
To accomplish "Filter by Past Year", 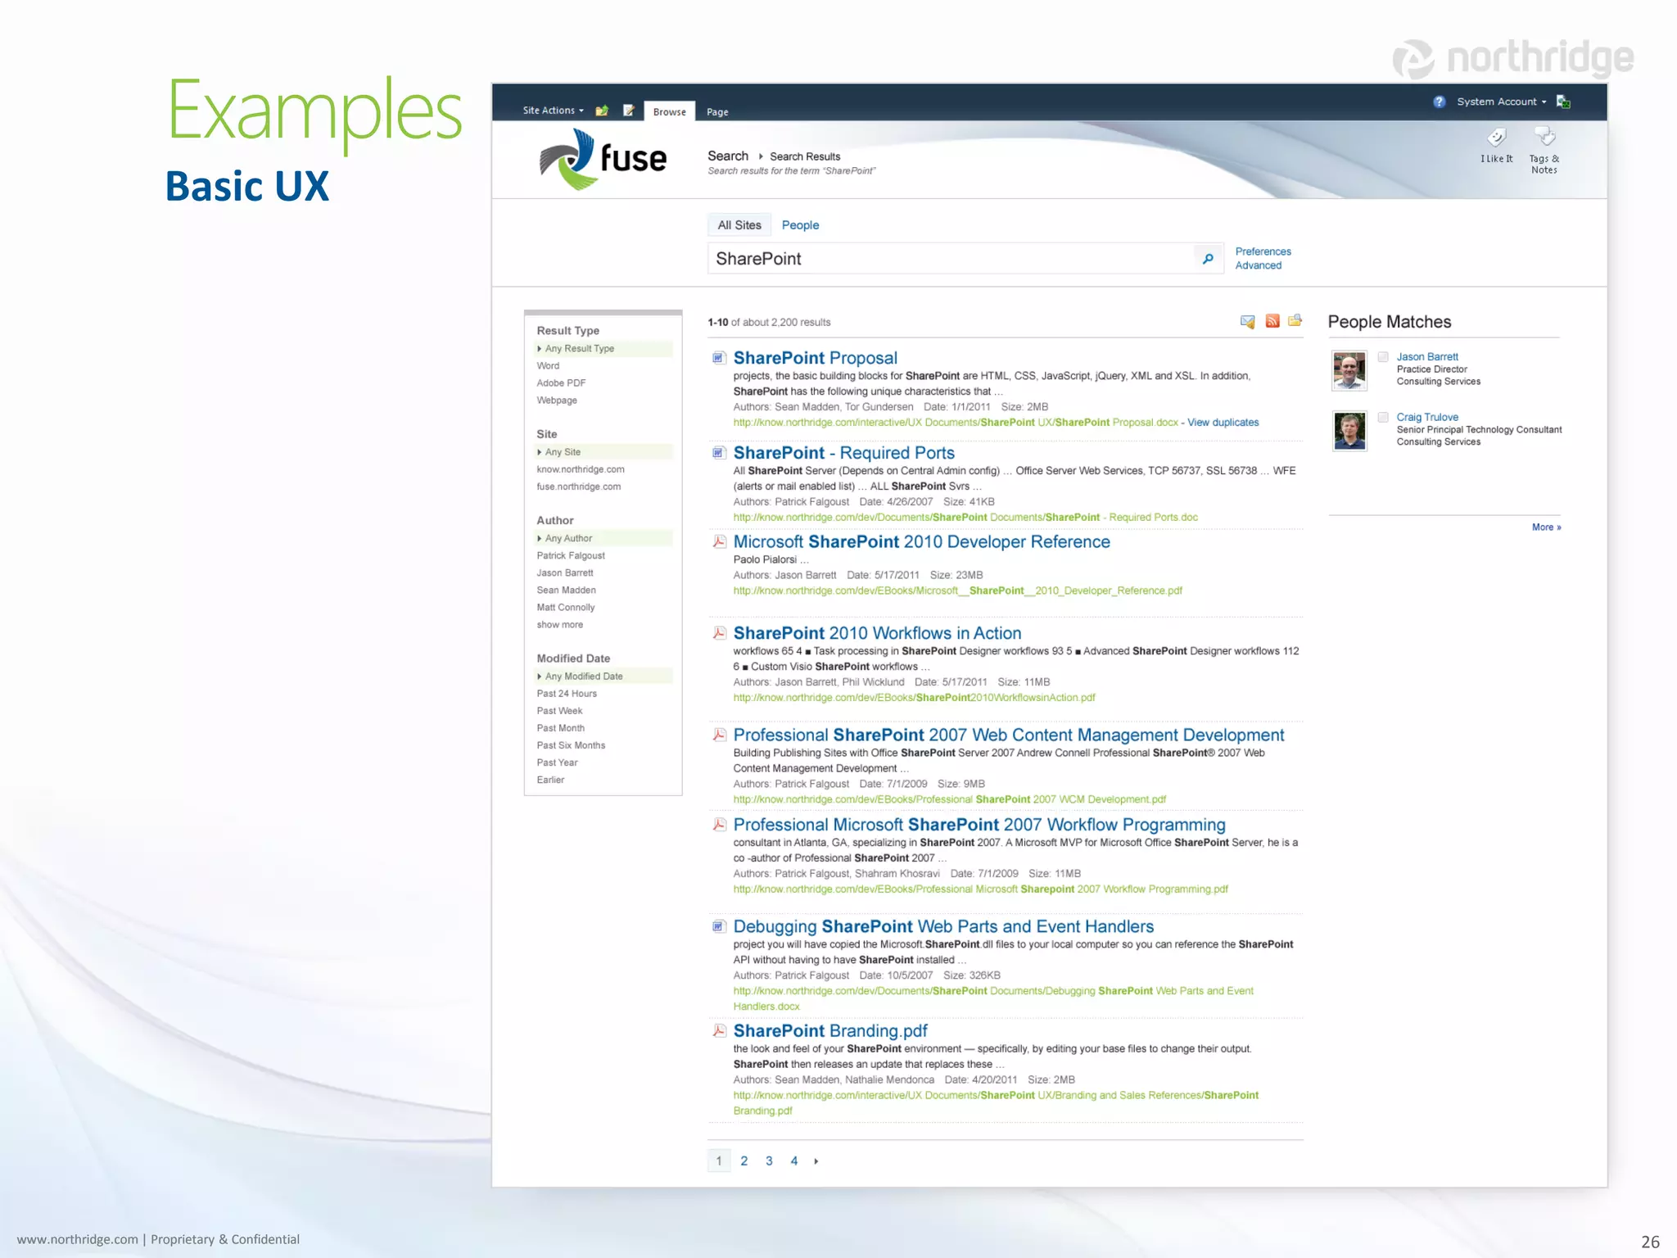I will [557, 762].
